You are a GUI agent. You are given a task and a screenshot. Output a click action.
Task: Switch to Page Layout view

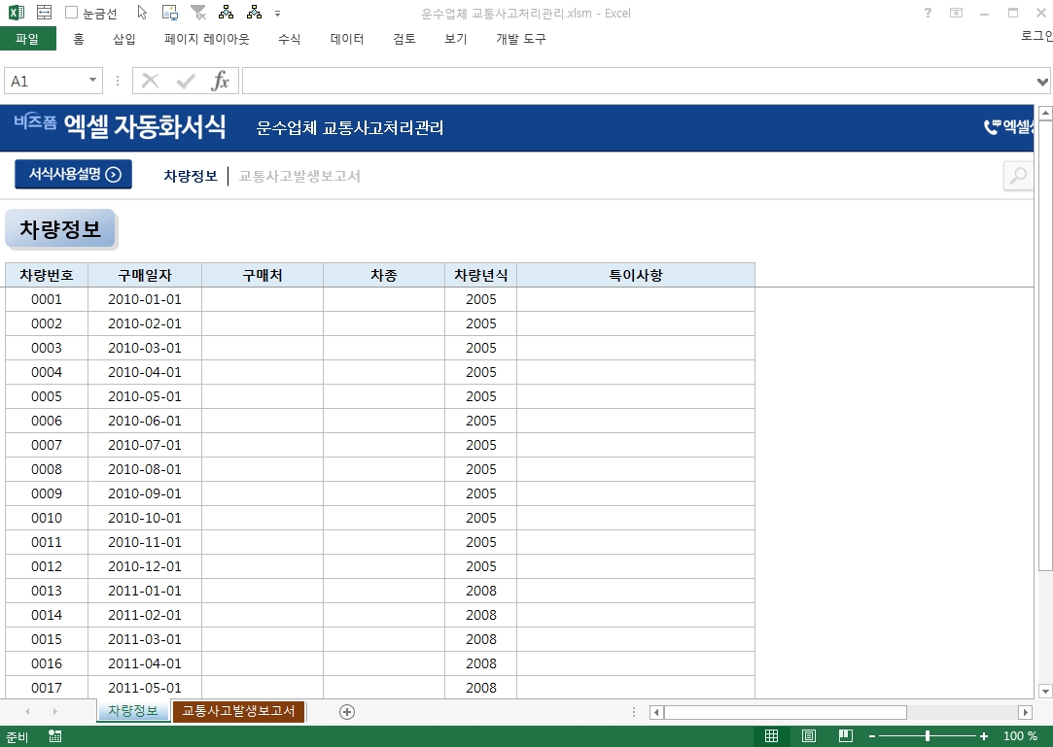[x=809, y=736]
